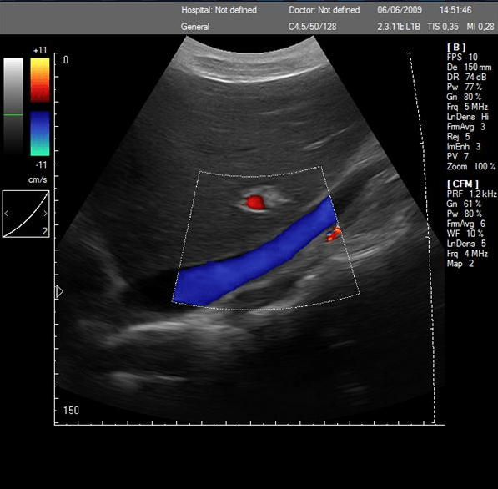Image resolution: width=498 pixels, height=489 pixels.
Task: Click the 'Frq 5 MHz' parameter
Action: [x=467, y=107]
